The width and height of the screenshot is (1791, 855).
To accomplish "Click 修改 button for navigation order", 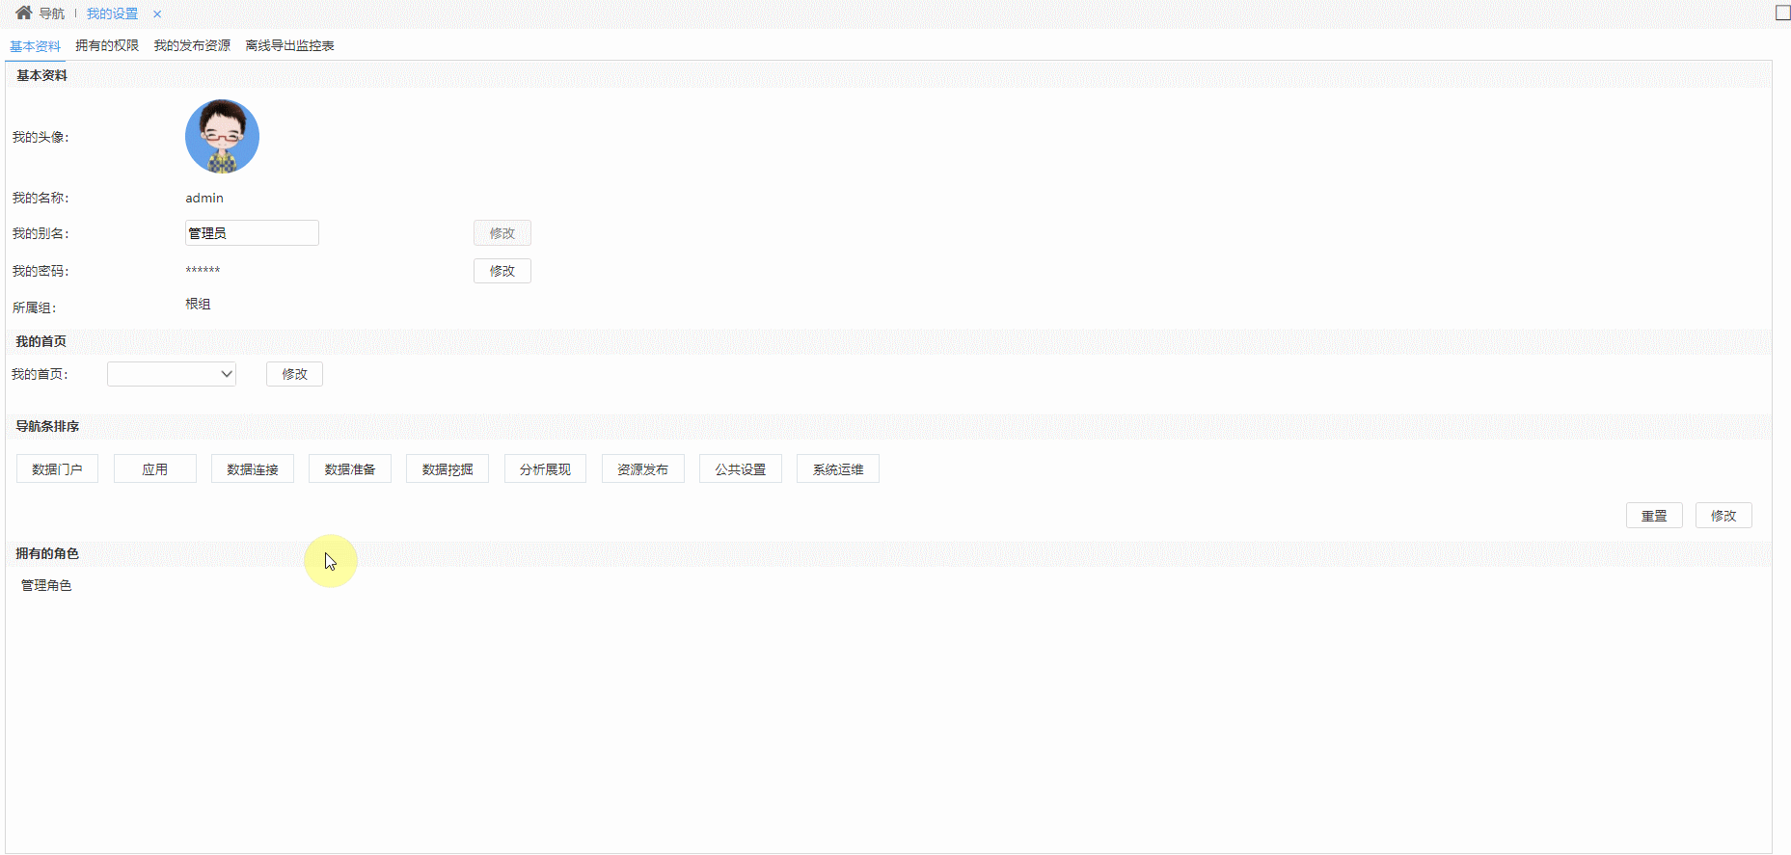I will 1723,516.
